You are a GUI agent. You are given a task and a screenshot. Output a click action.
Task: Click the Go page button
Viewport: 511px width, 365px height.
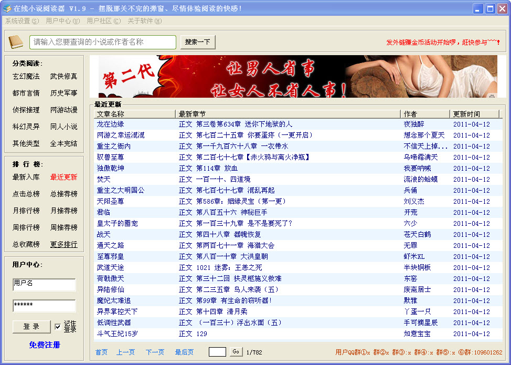coord(236,352)
